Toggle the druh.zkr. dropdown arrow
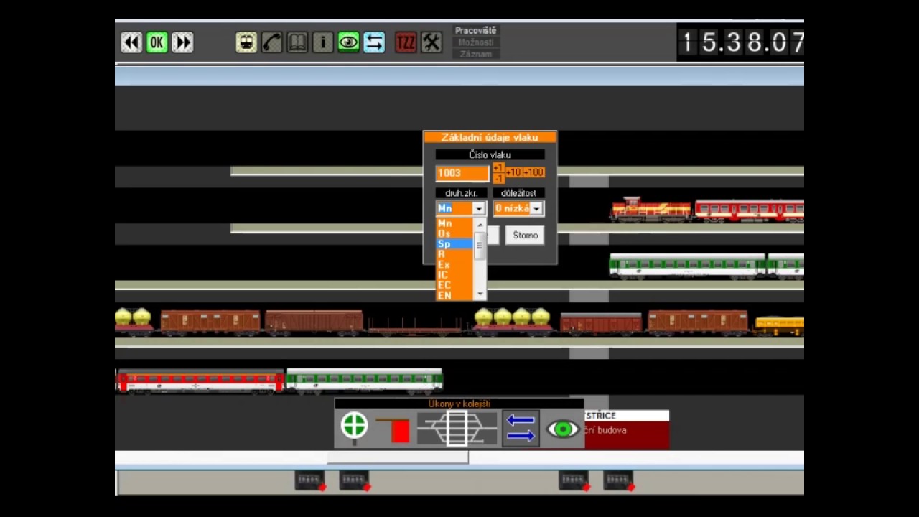 (x=478, y=208)
